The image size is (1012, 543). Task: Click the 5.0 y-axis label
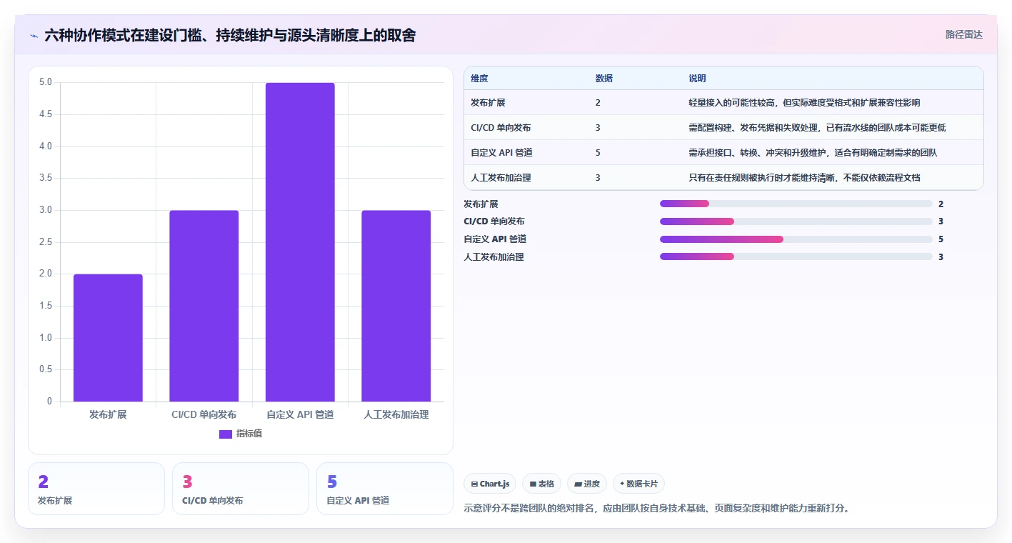coord(46,82)
